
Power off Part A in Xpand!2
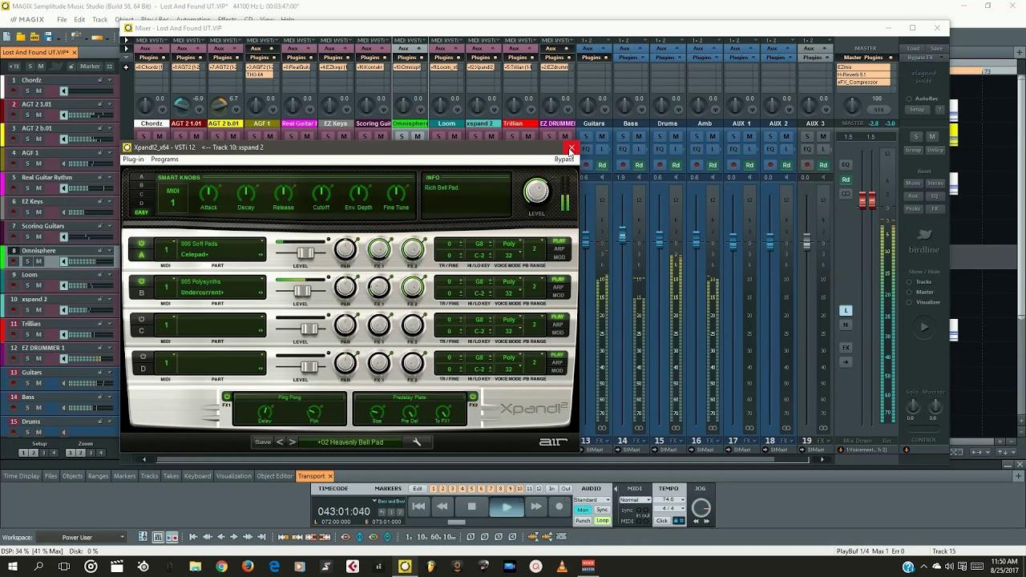click(141, 244)
